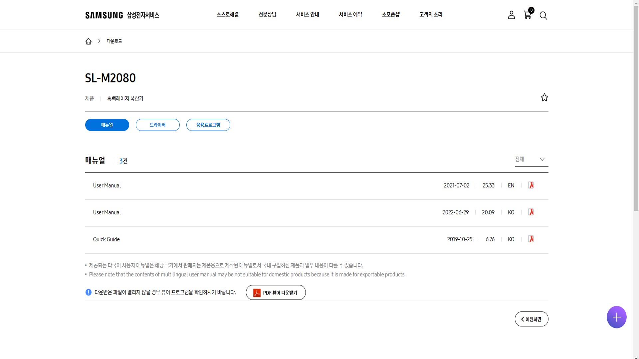The image size is (639, 359).
Task: Switch to the 응용프로그램 tab
Action: (208, 125)
